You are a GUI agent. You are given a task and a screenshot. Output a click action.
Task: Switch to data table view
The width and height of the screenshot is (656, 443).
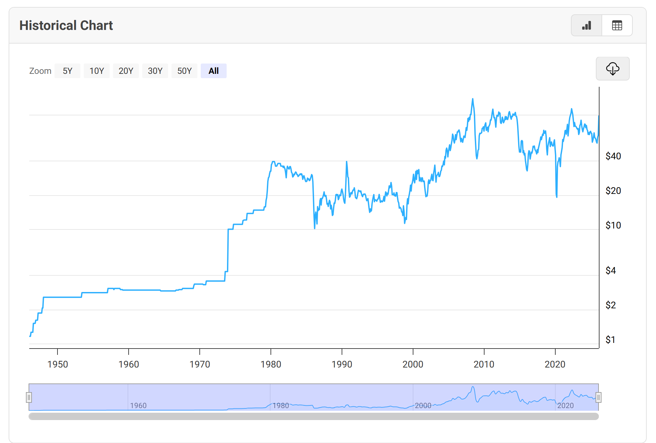617,26
